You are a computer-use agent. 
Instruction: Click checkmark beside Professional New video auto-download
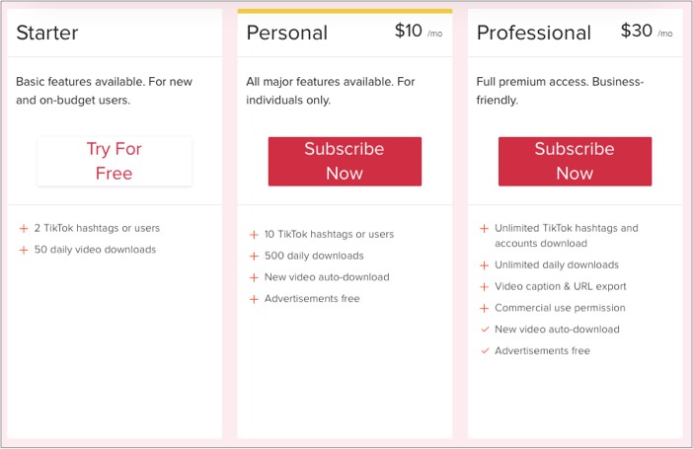(485, 330)
